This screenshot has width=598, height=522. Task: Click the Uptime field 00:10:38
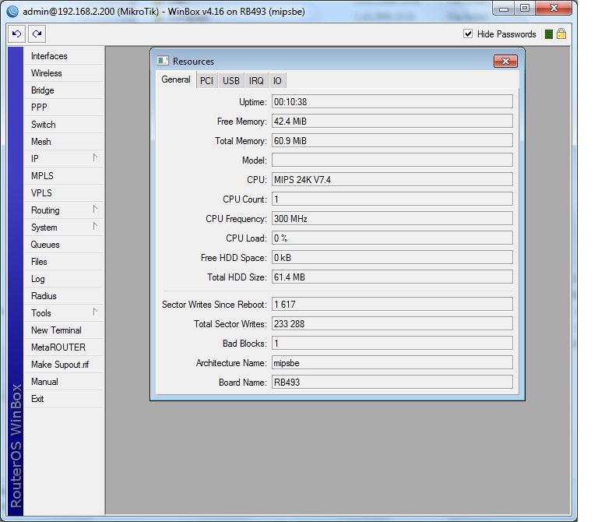pyautogui.click(x=392, y=102)
